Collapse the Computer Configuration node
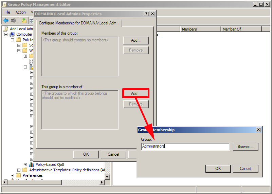Viewport: 272px width, 194px height. pyautogui.click(x=6, y=34)
